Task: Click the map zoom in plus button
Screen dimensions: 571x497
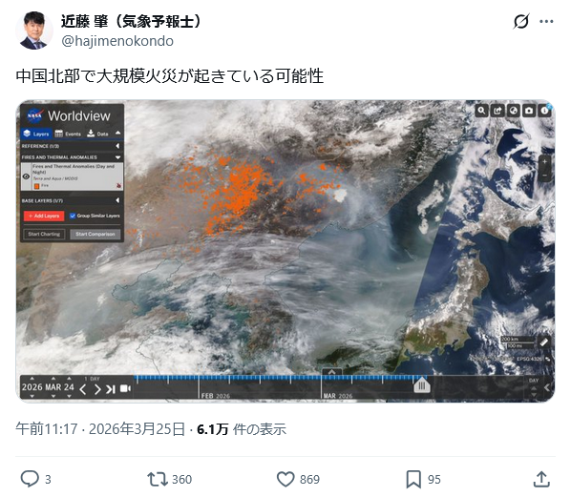Action: pos(545,162)
